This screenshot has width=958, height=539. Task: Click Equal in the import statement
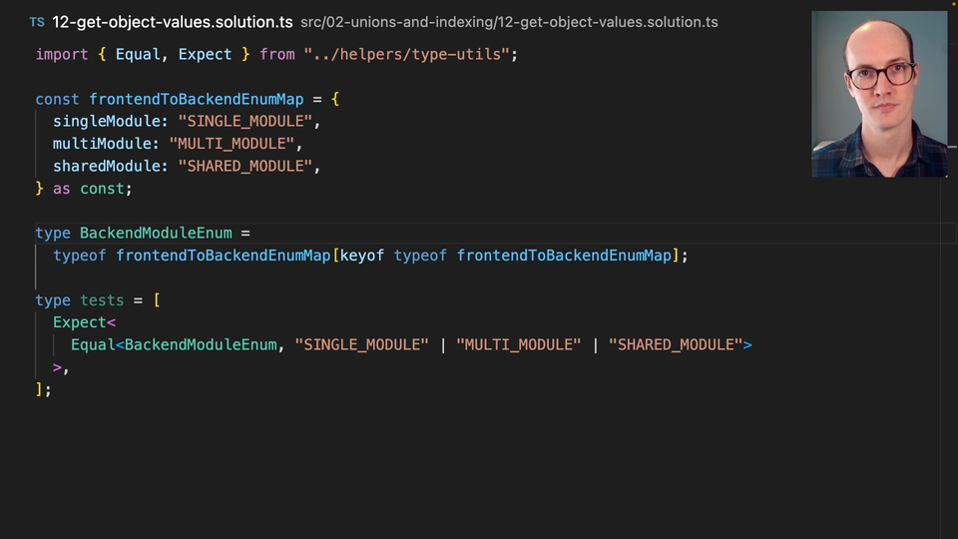point(138,54)
